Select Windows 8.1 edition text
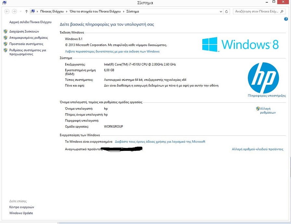 tap(74, 39)
